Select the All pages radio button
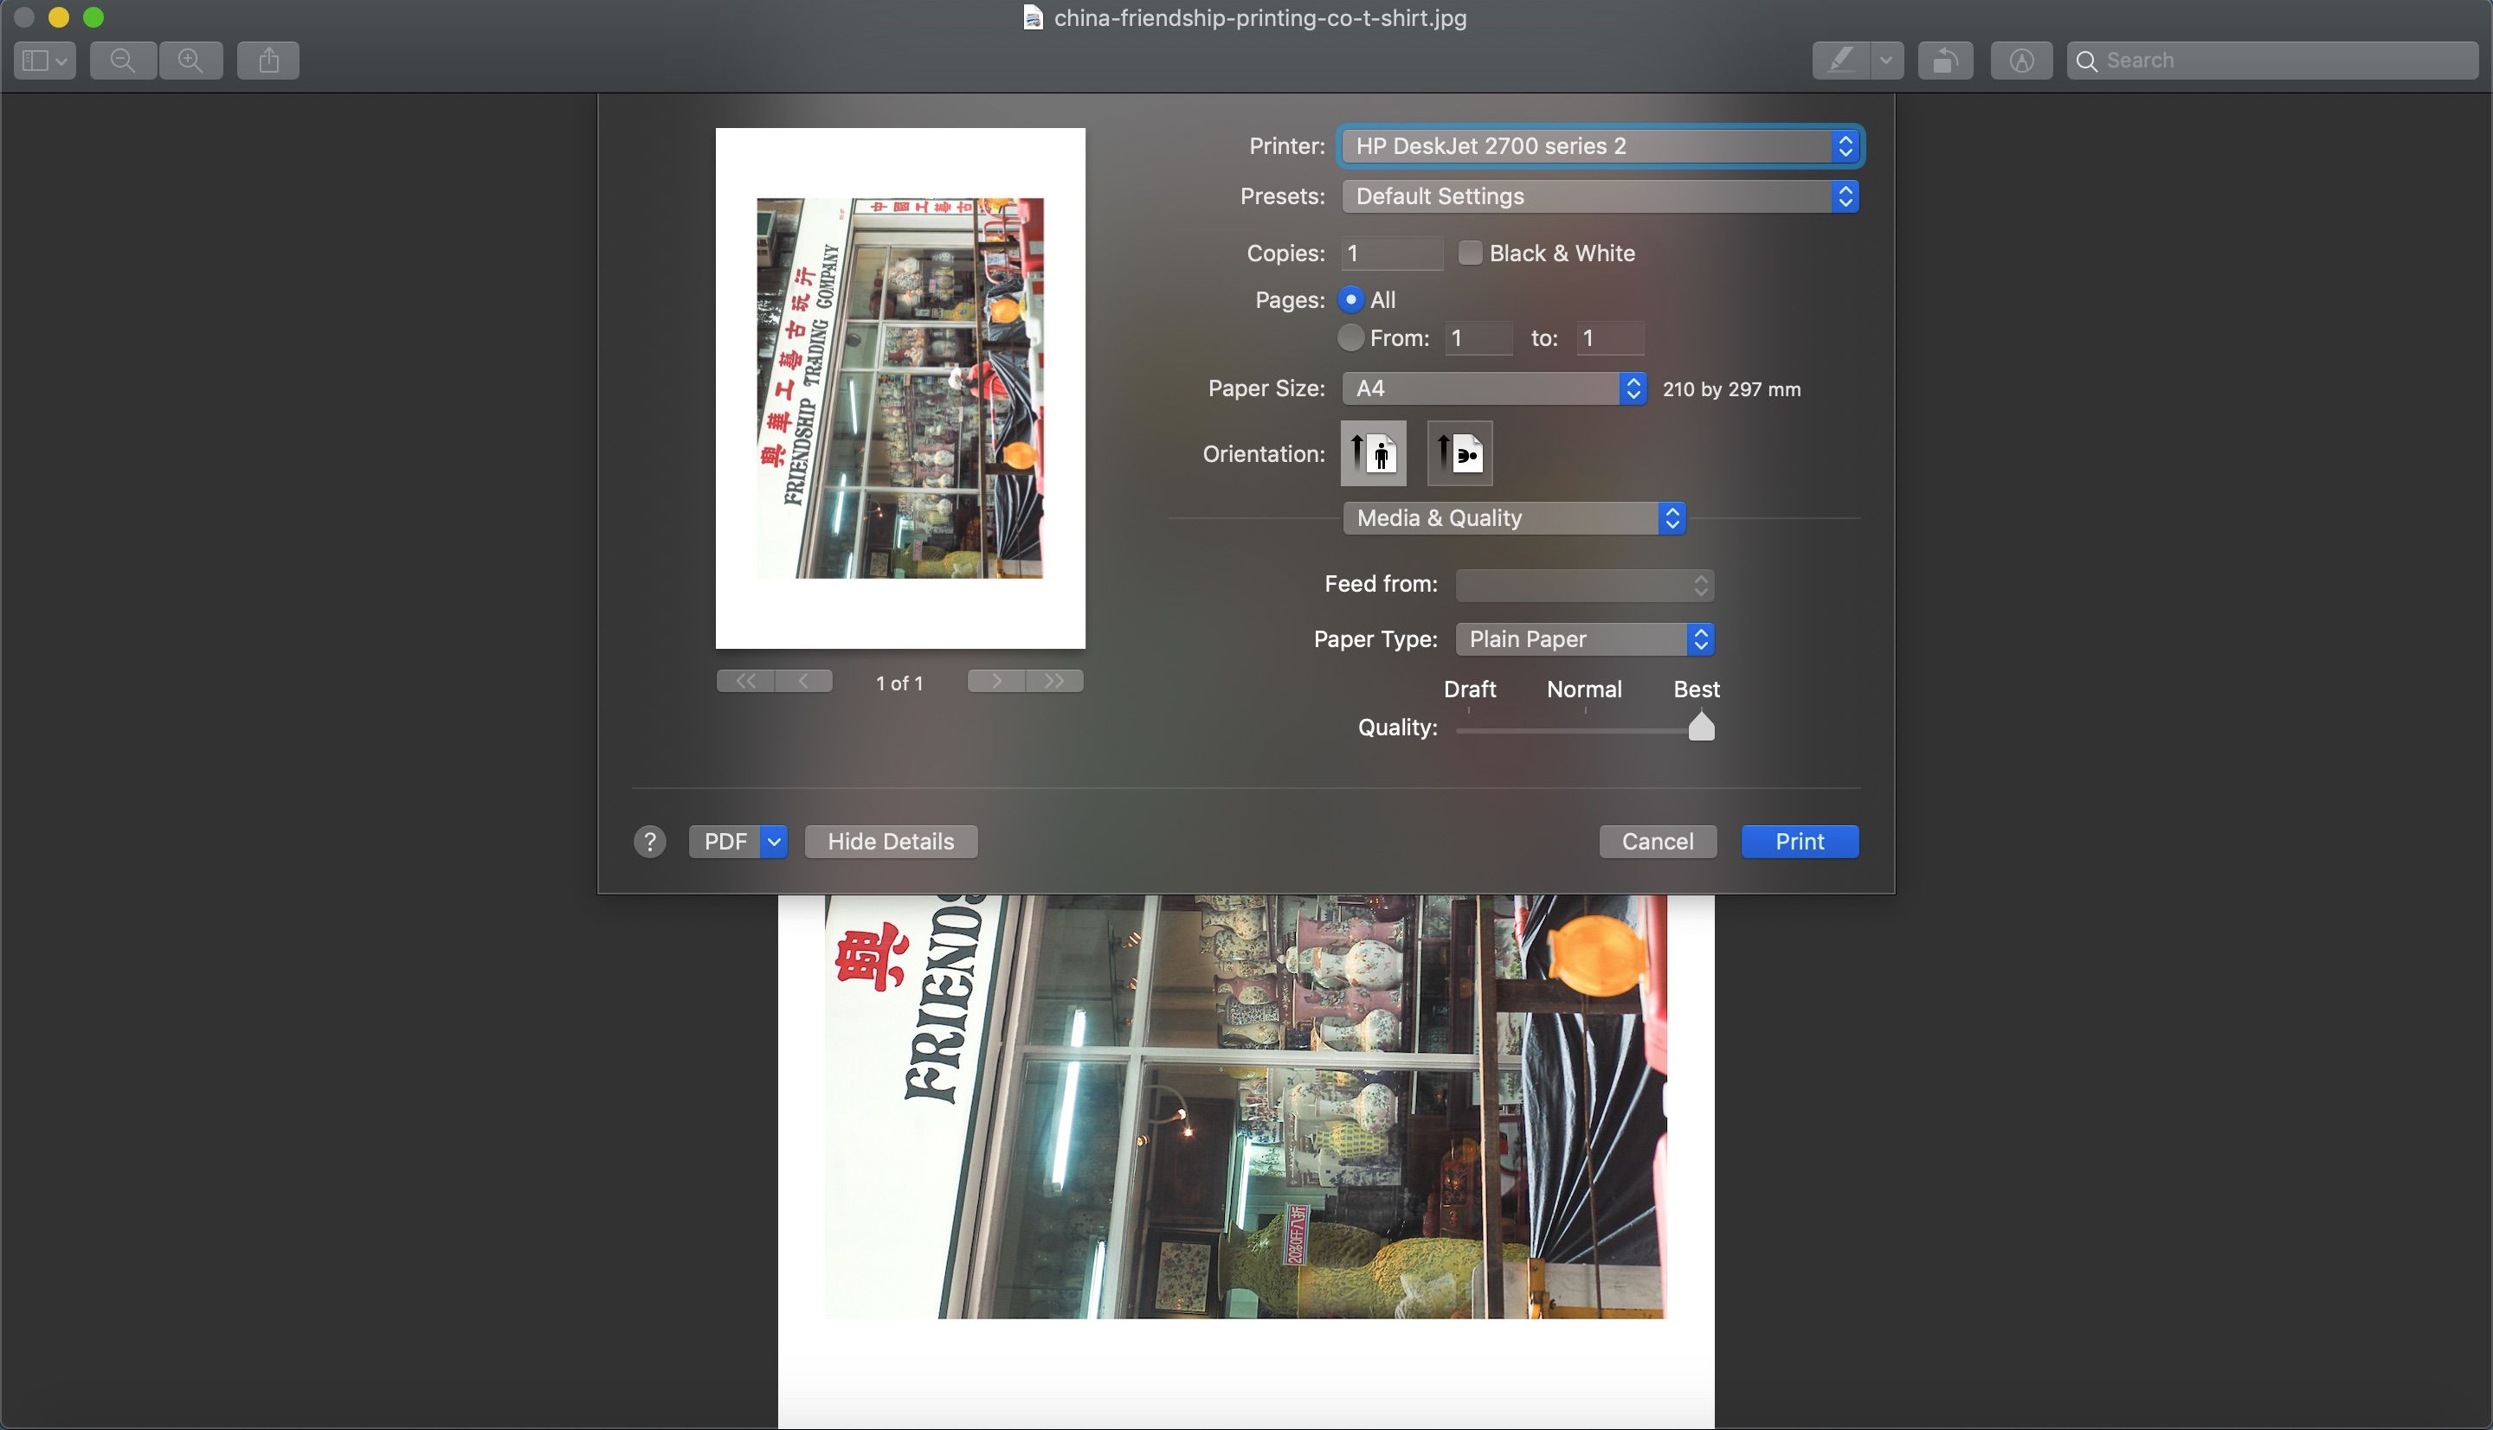 [1351, 298]
